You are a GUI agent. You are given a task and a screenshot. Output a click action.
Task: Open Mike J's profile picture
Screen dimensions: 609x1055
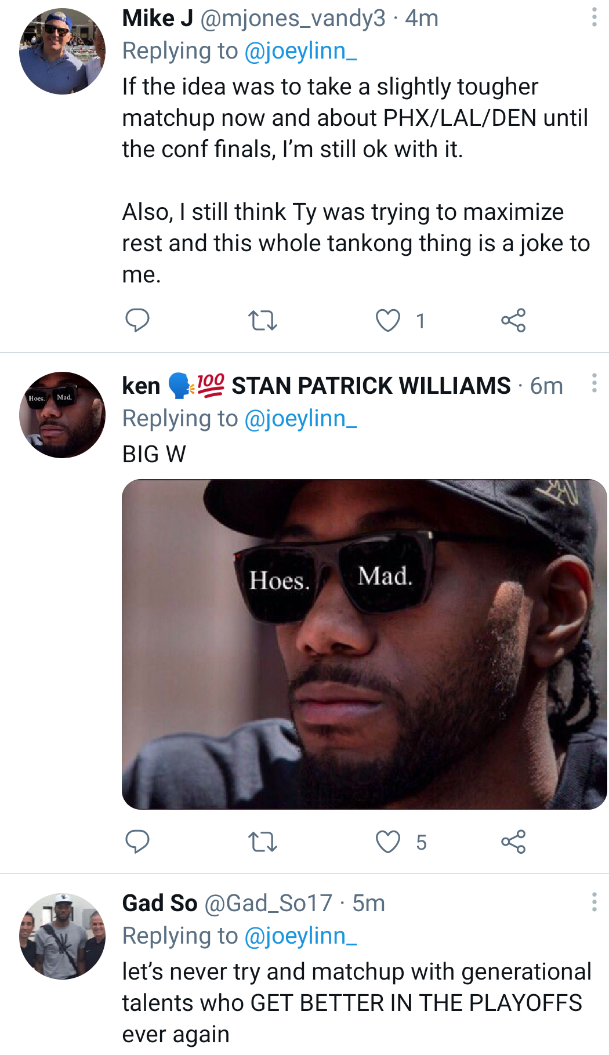tap(62, 51)
